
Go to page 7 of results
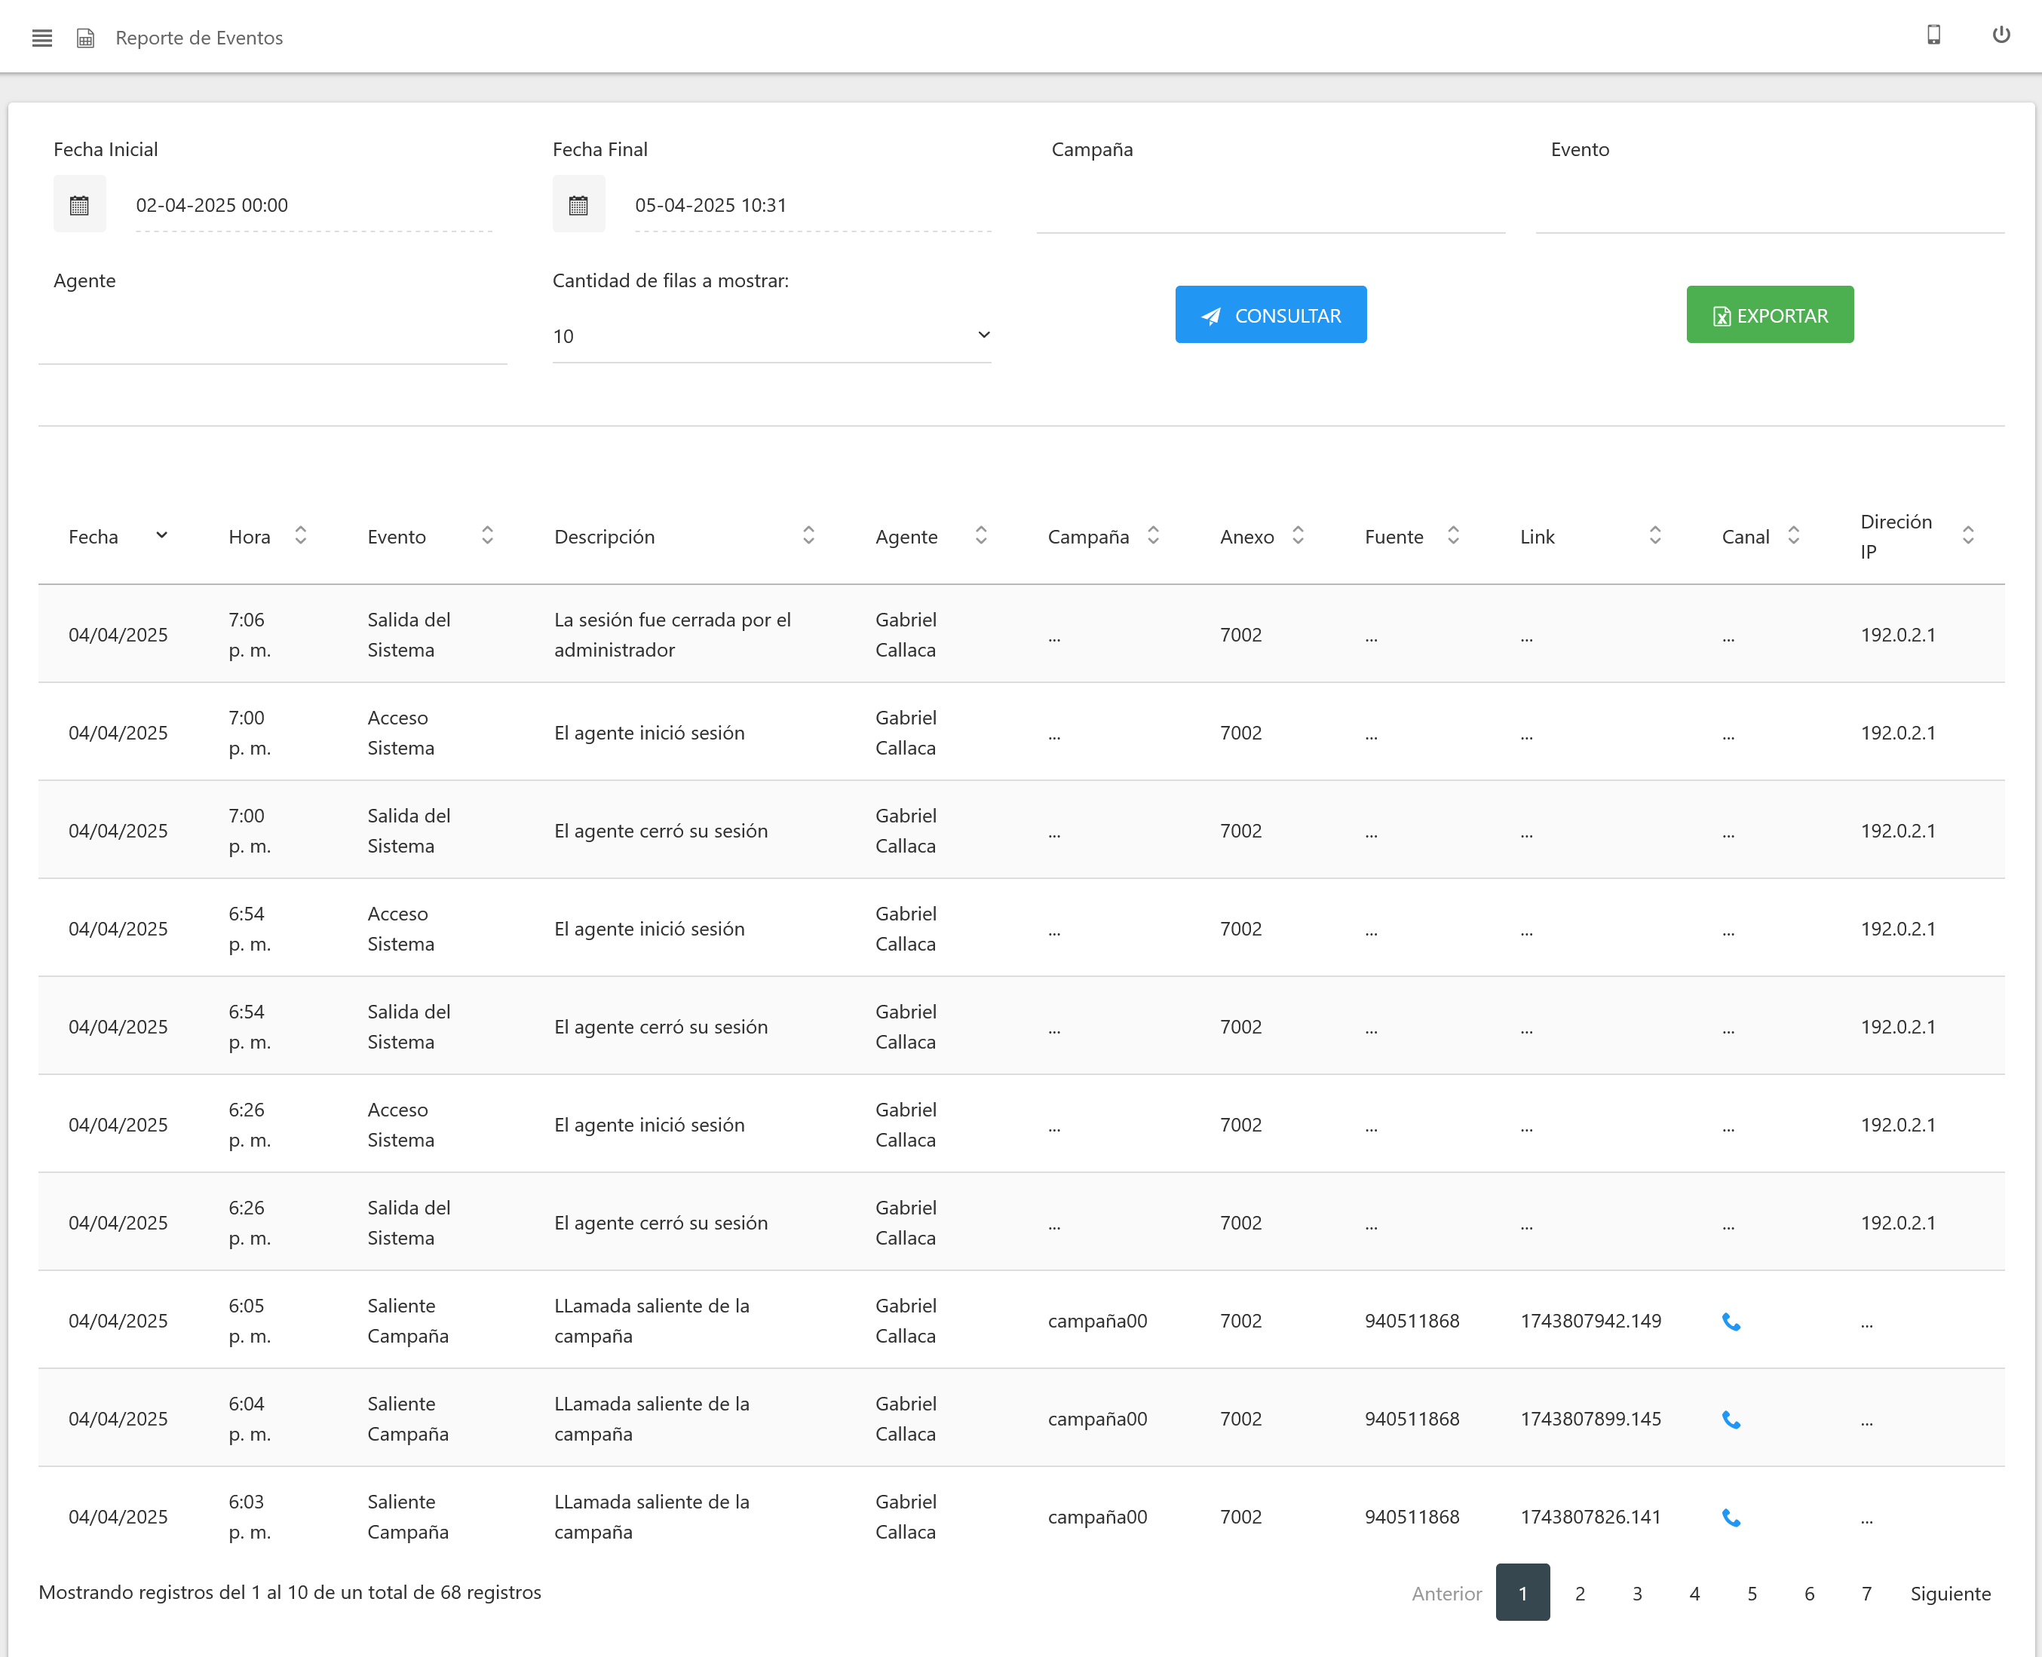tap(1866, 1593)
